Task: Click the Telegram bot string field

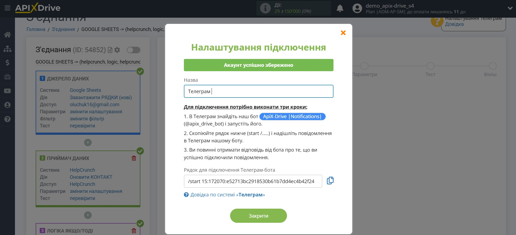Action: (253, 181)
